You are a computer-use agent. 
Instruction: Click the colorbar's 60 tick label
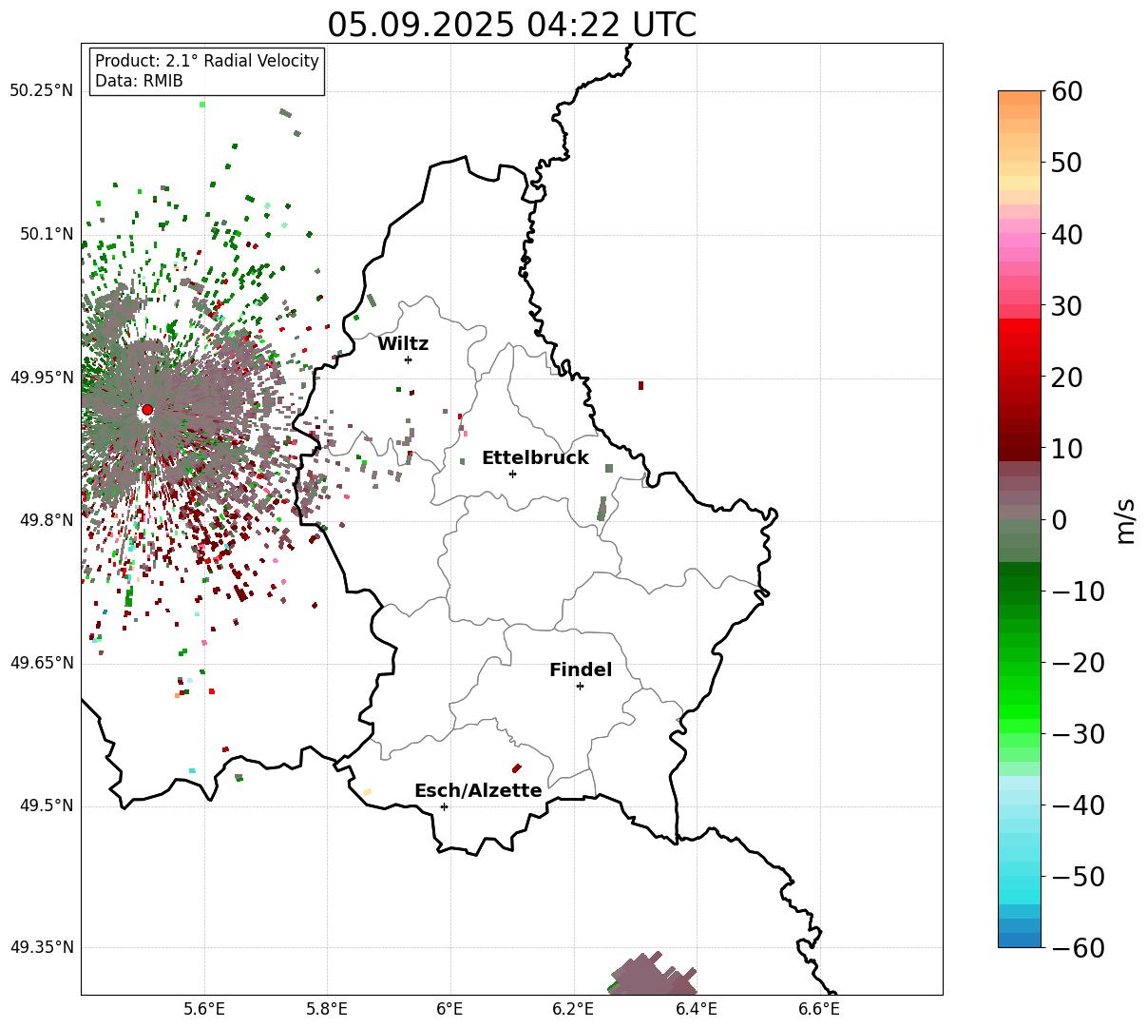pyautogui.click(x=1065, y=91)
